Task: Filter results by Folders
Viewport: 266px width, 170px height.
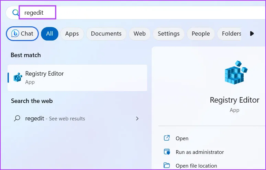Action: tap(231, 34)
